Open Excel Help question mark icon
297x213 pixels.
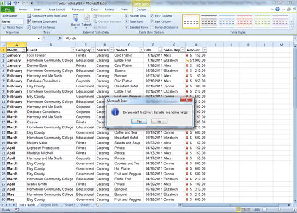pos(278,9)
